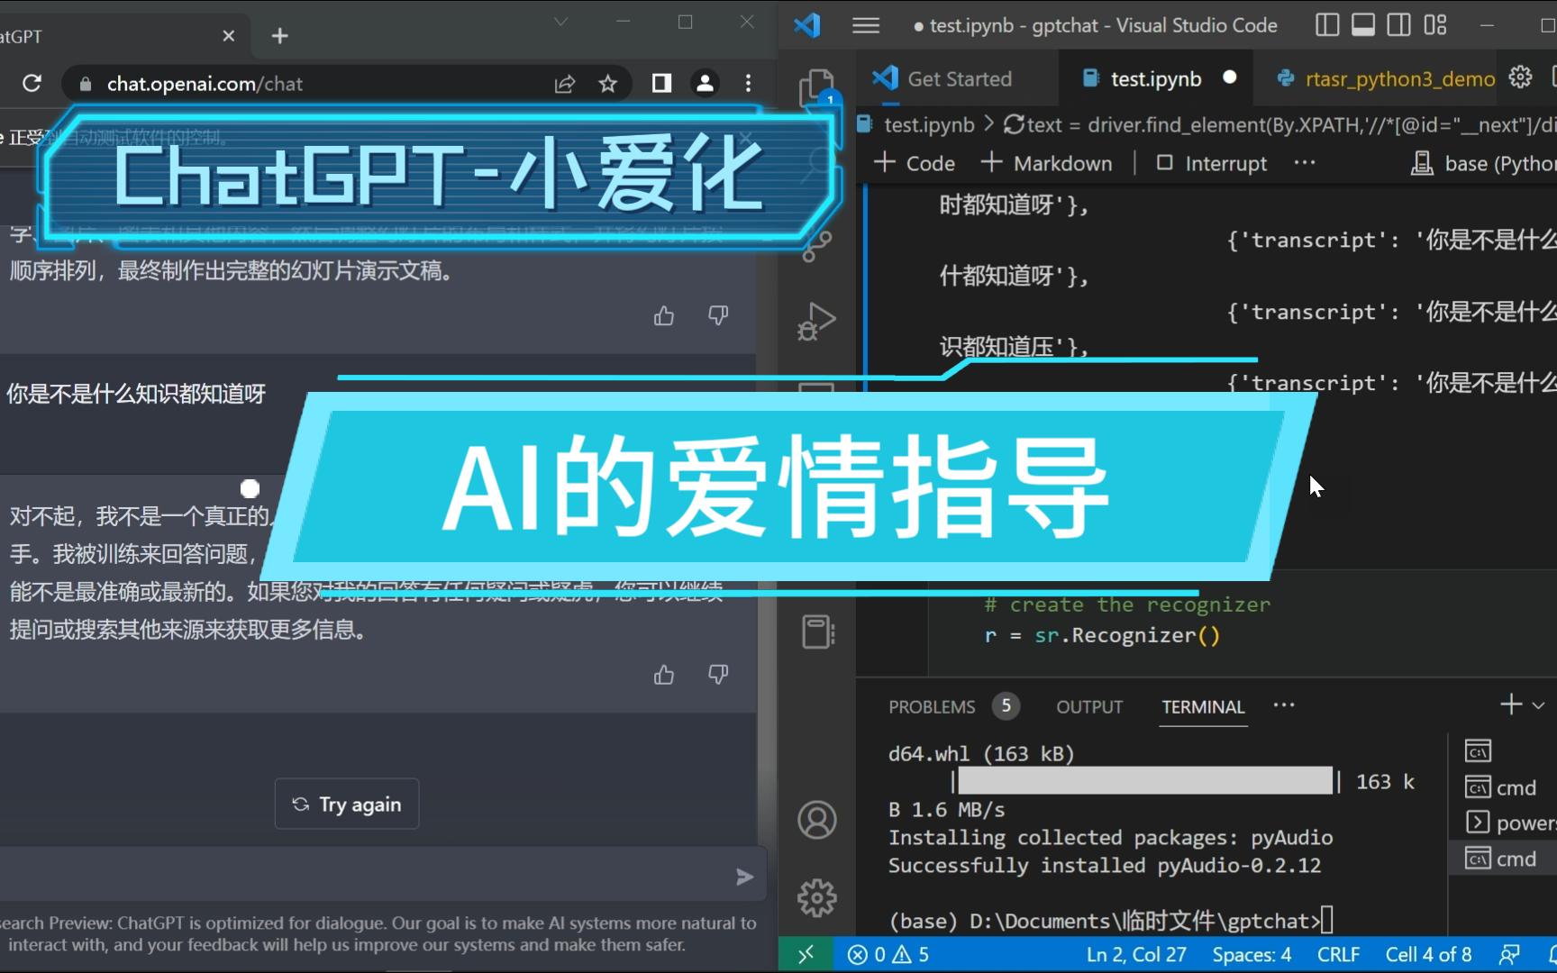The image size is (1557, 973).
Task: Click sr.Recognizer() code line
Action: [1102, 636]
